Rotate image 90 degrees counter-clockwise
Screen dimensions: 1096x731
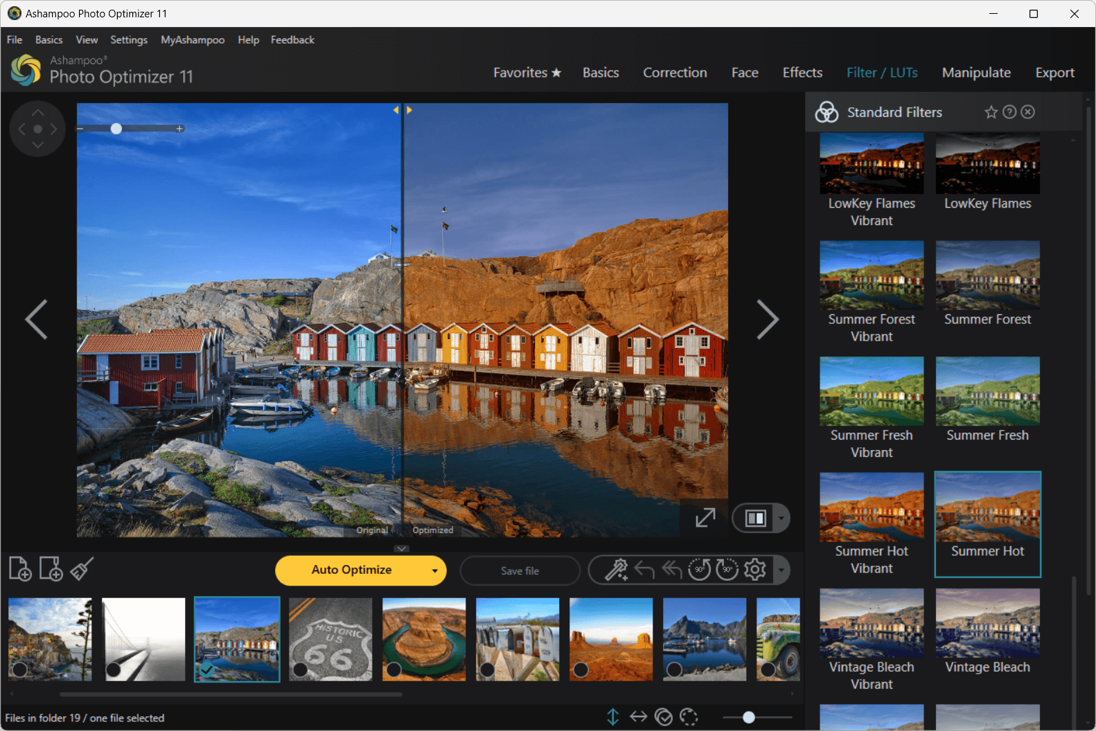coord(699,570)
